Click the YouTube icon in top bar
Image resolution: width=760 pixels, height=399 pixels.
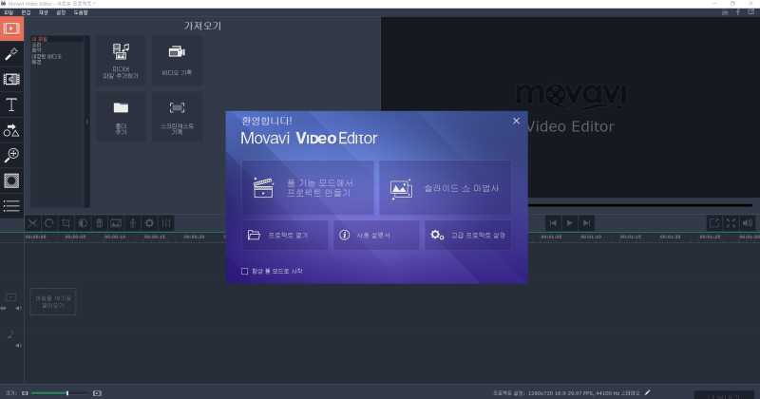[x=725, y=12]
